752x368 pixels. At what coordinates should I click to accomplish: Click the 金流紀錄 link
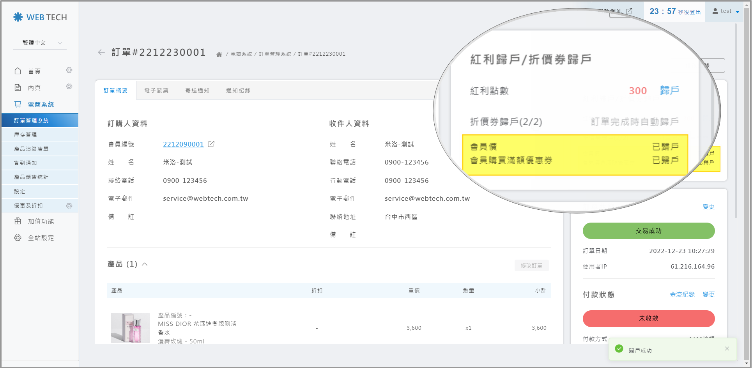(682, 295)
